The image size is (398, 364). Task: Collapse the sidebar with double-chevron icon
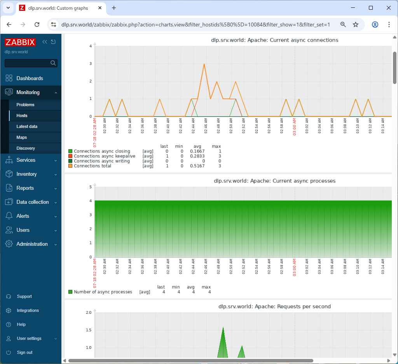pos(45,42)
